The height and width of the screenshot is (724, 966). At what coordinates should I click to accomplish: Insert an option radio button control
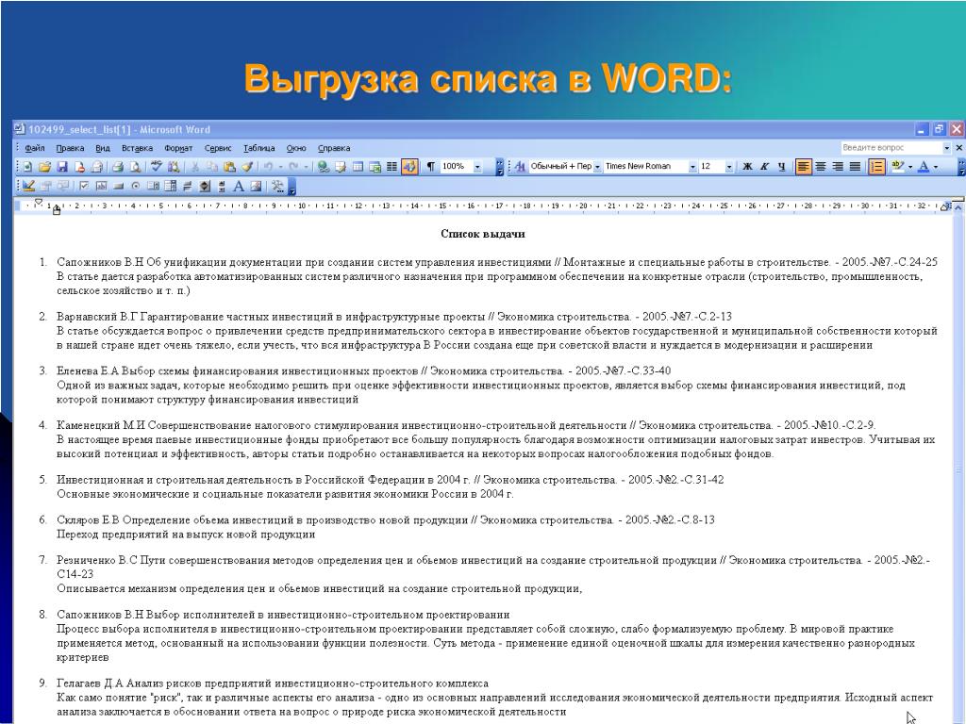[136, 186]
